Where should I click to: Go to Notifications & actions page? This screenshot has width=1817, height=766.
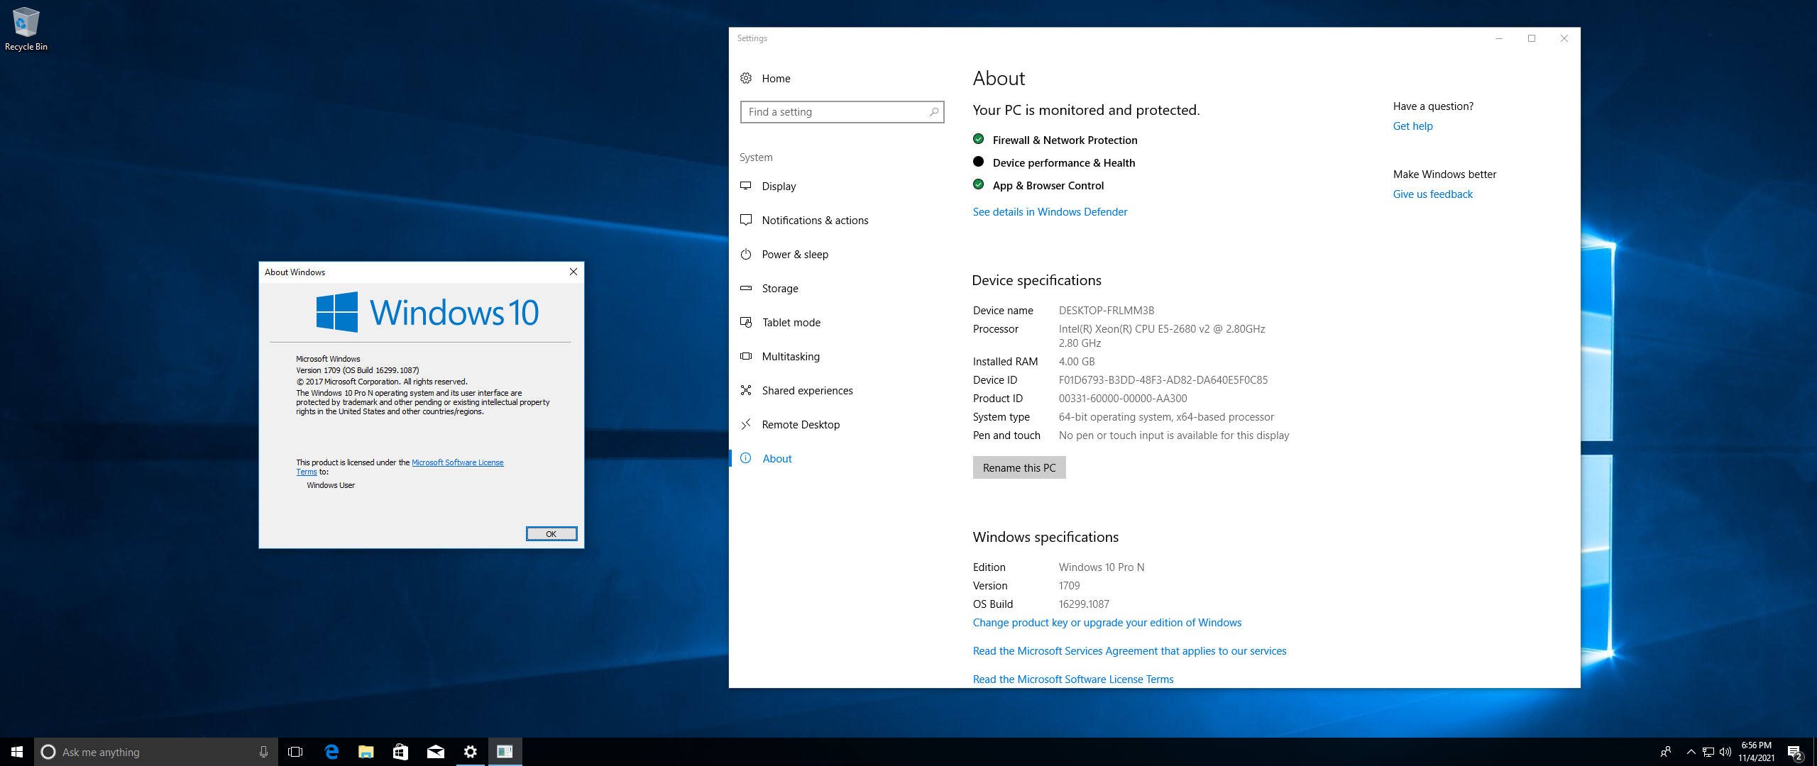point(815,220)
